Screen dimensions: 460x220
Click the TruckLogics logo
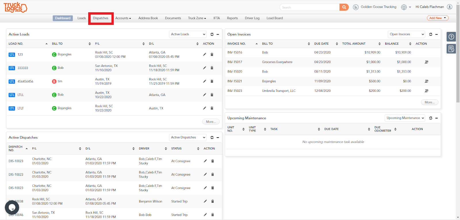(x=15, y=7)
